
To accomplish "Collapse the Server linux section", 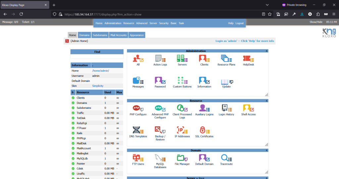I will tap(266, 178).
